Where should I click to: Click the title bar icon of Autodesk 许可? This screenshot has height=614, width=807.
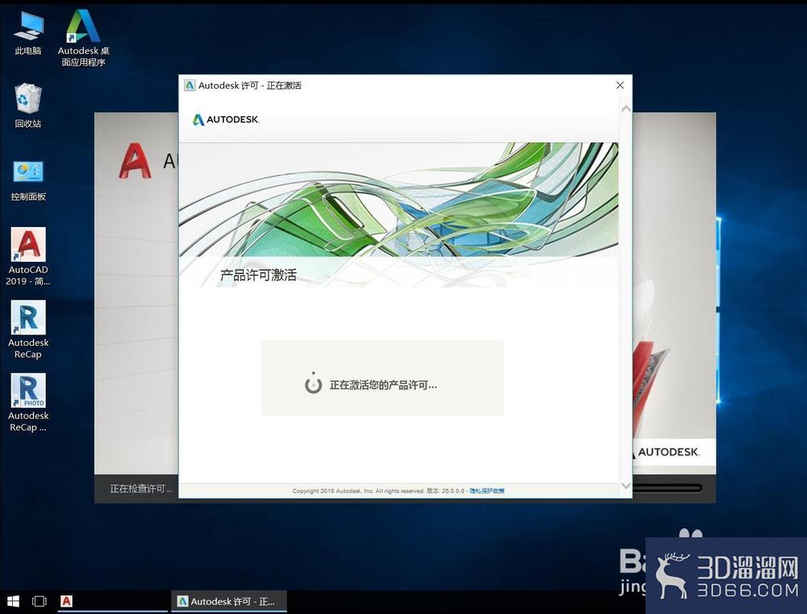(190, 85)
